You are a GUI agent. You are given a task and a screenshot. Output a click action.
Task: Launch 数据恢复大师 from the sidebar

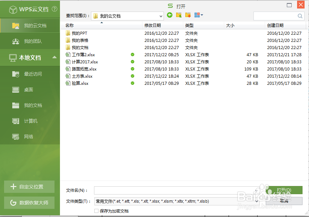[30, 203]
